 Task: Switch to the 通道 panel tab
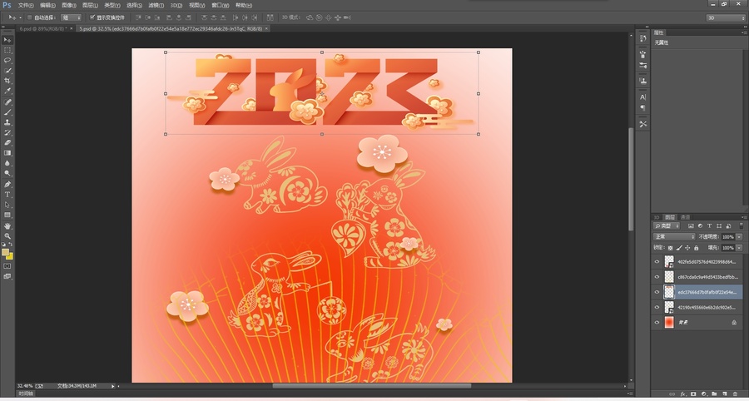pyautogui.click(x=685, y=217)
